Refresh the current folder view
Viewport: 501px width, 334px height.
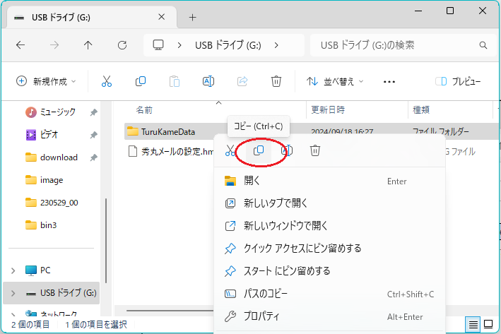tap(122, 45)
